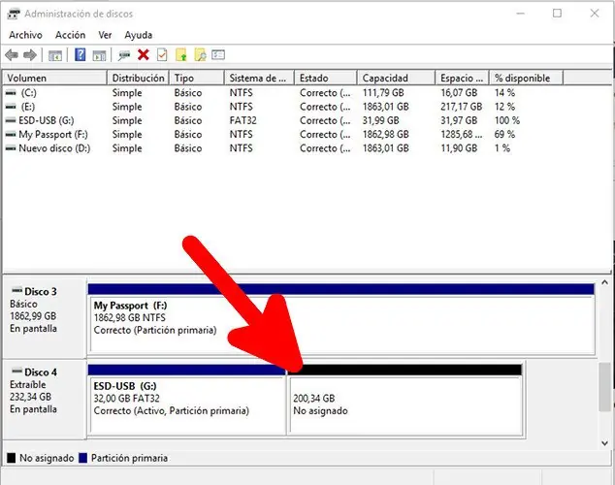Screen dimensions: 615x485
Task: Sort by the Tipo column header
Action: (197, 78)
